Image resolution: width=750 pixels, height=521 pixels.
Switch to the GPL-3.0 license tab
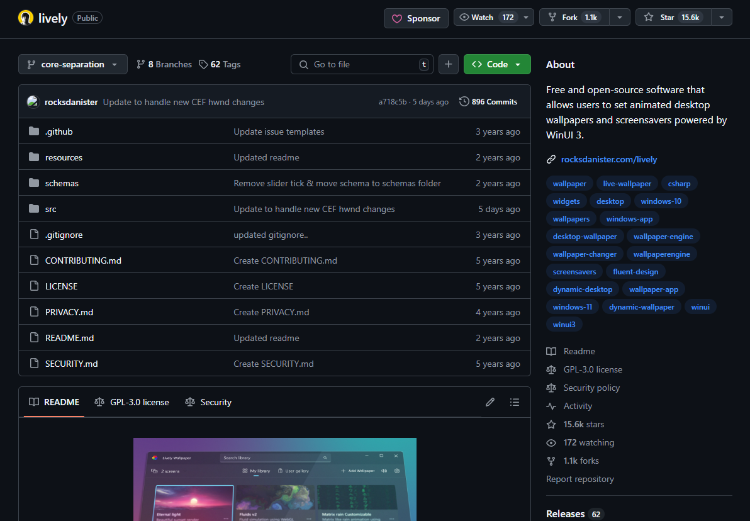132,402
